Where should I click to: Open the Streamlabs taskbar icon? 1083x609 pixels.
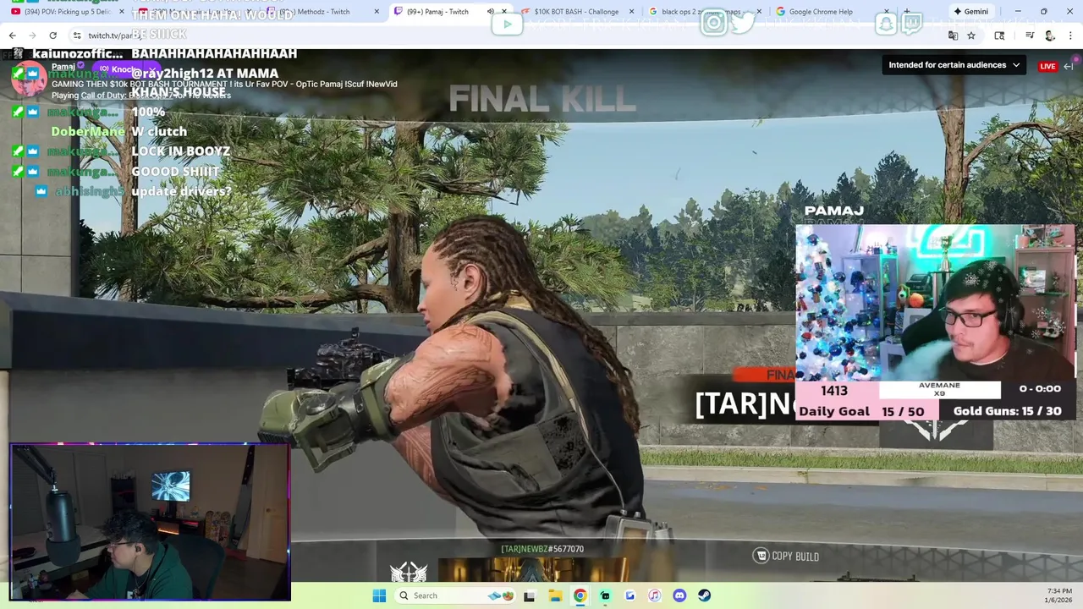605,595
